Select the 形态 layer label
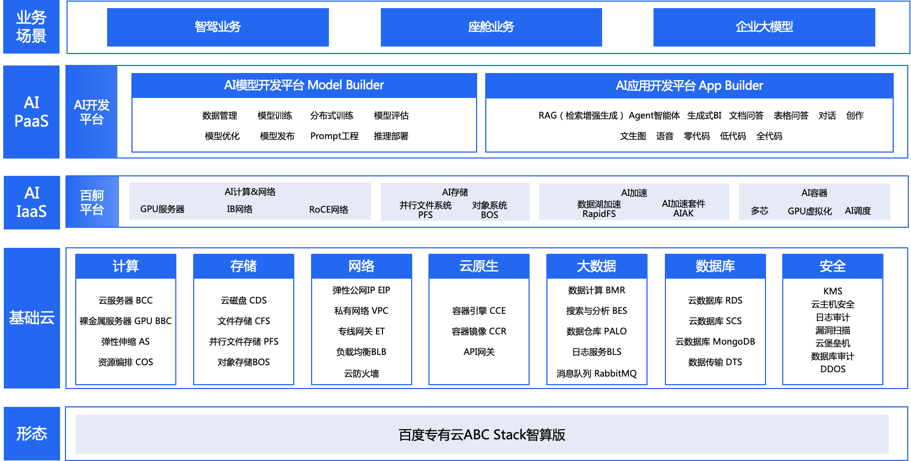 coord(31,433)
